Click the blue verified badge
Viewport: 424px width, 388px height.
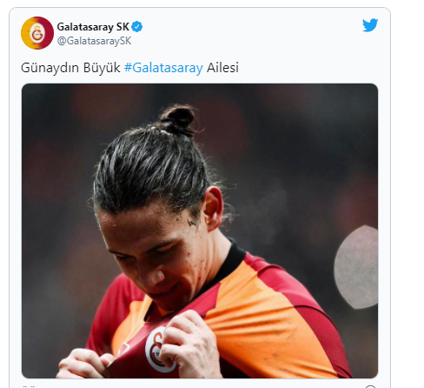(137, 27)
